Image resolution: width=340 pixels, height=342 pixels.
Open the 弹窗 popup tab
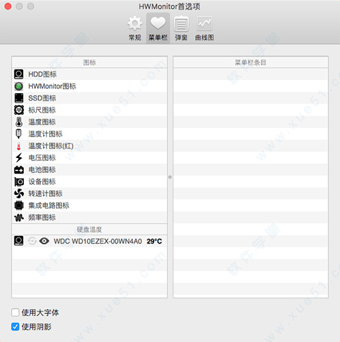point(181,28)
